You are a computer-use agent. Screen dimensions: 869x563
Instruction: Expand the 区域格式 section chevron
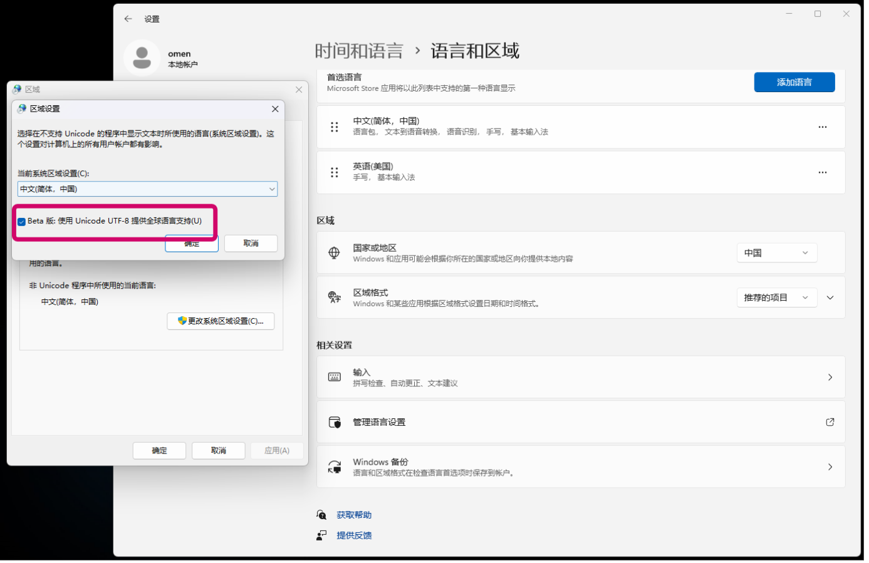(x=830, y=297)
